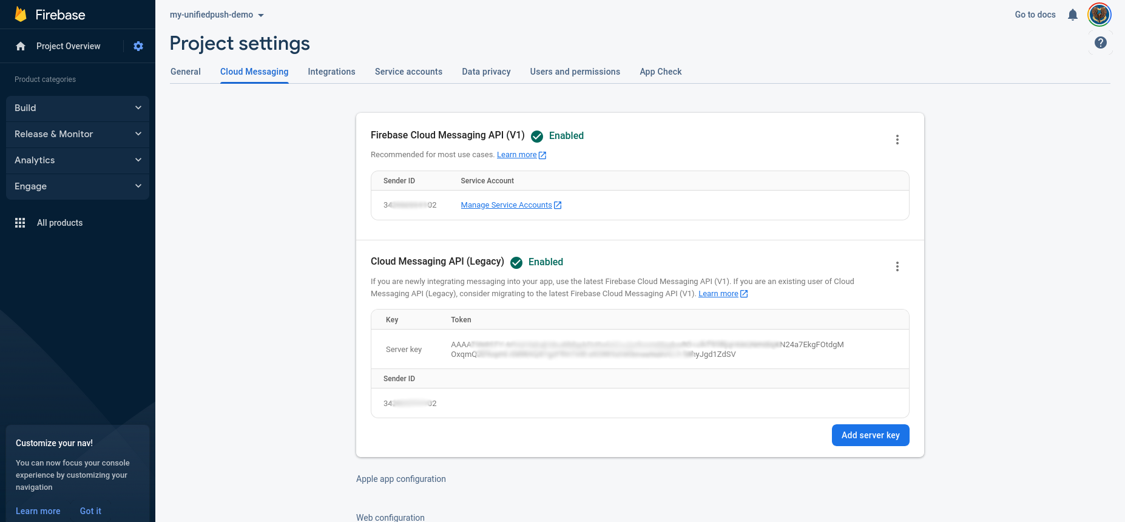Click external link icon beside Manage Service Accounts
1125x522 pixels.
click(x=558, y=205)
